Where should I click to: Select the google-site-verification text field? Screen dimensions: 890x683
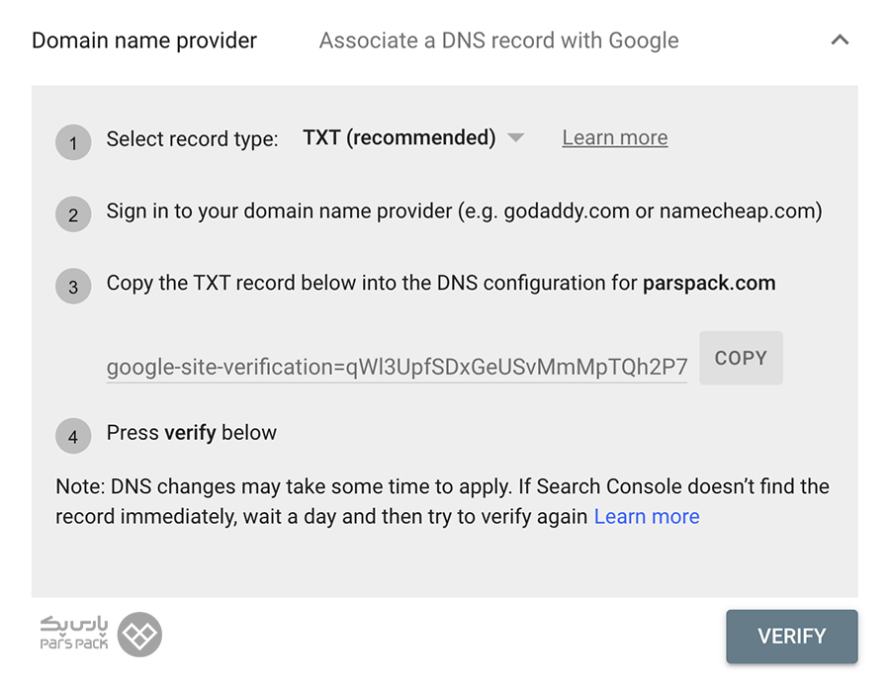(x=397, y=368)
